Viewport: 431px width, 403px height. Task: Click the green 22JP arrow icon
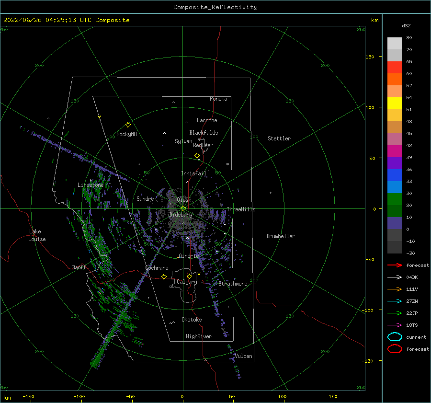(395, 313)
